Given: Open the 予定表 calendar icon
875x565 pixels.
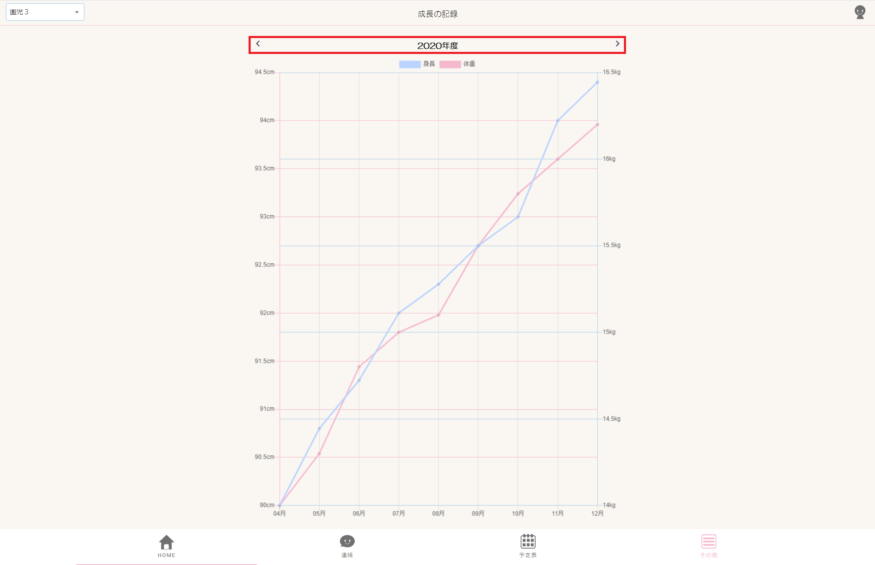Looking at the screenshot, I should (528, 541).
